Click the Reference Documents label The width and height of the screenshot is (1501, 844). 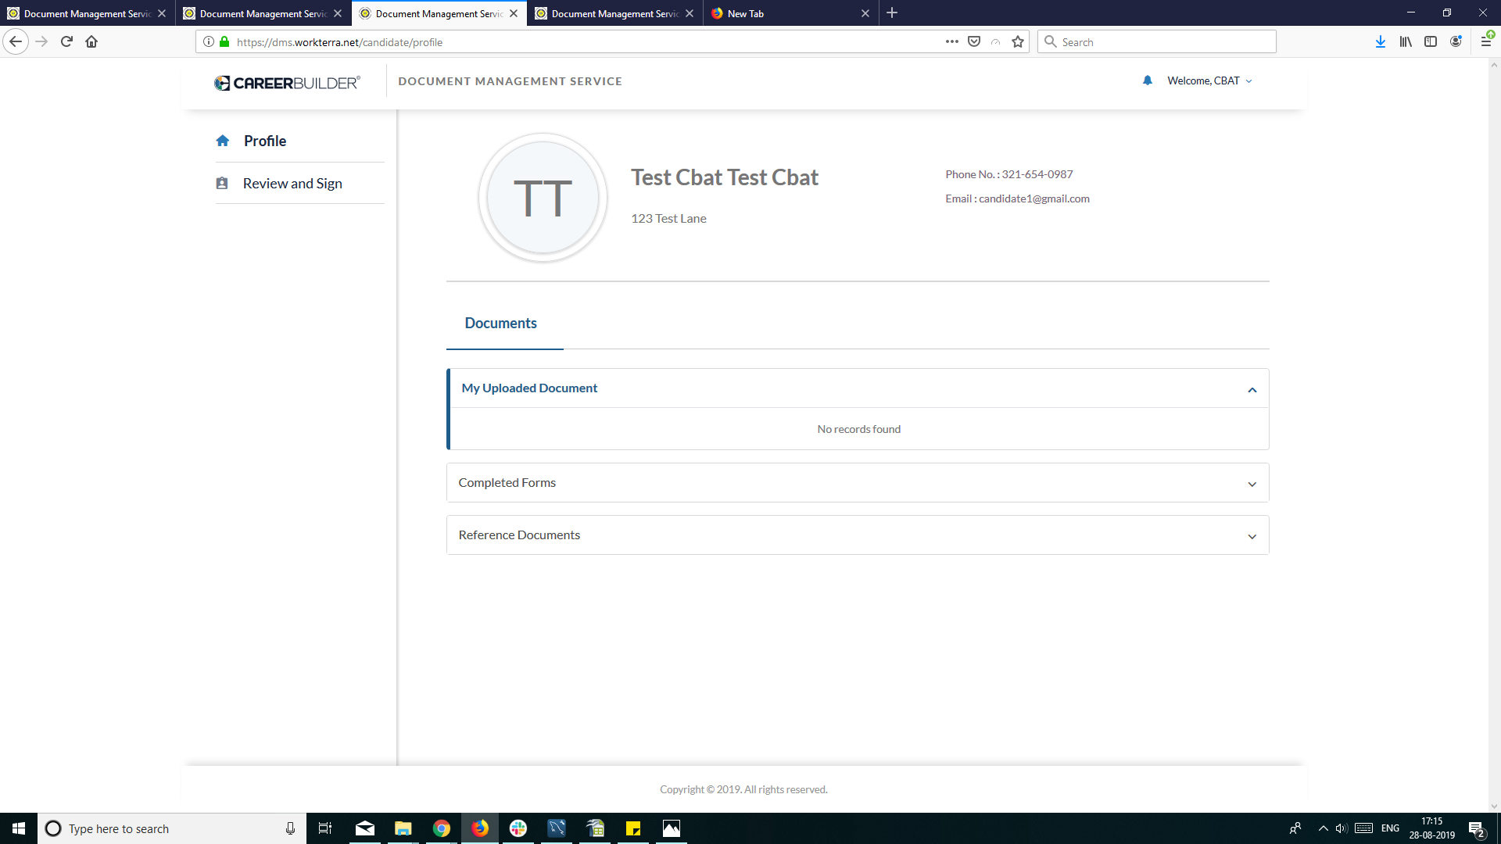[519, 535]
